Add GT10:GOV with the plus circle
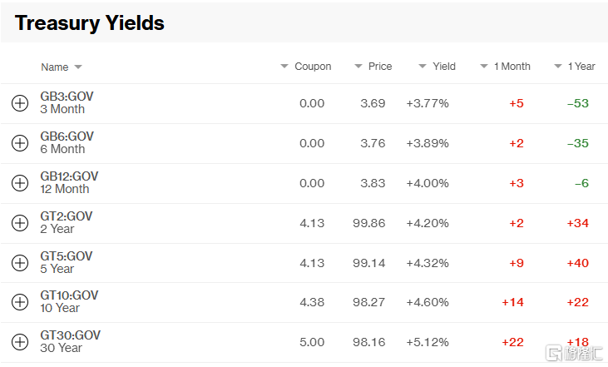 (20, 302)
